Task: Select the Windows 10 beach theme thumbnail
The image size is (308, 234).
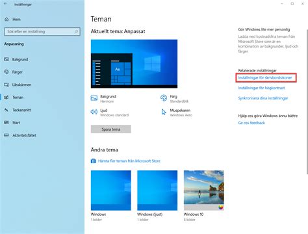Action: coord(204,190)
